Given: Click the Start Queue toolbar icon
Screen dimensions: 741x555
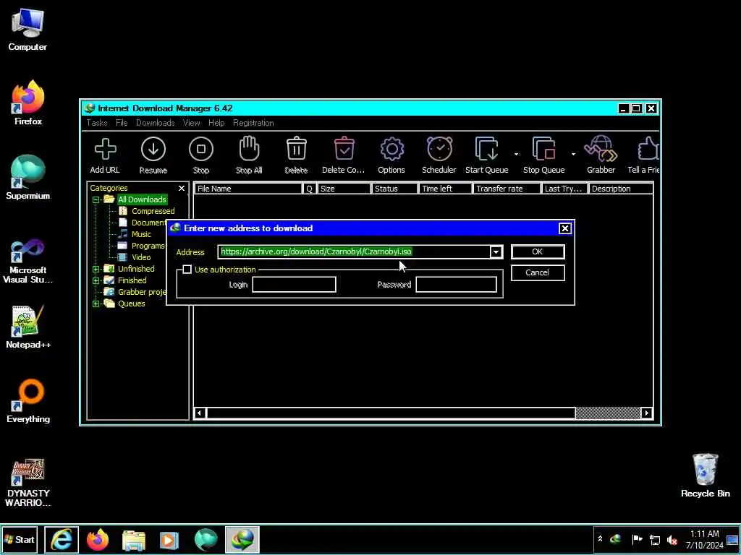Looking at the screenshot, I should (487, 149).
